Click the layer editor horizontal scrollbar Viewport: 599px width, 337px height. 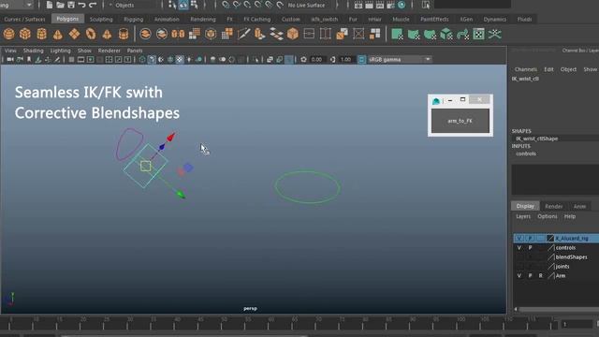pos(556,309)
